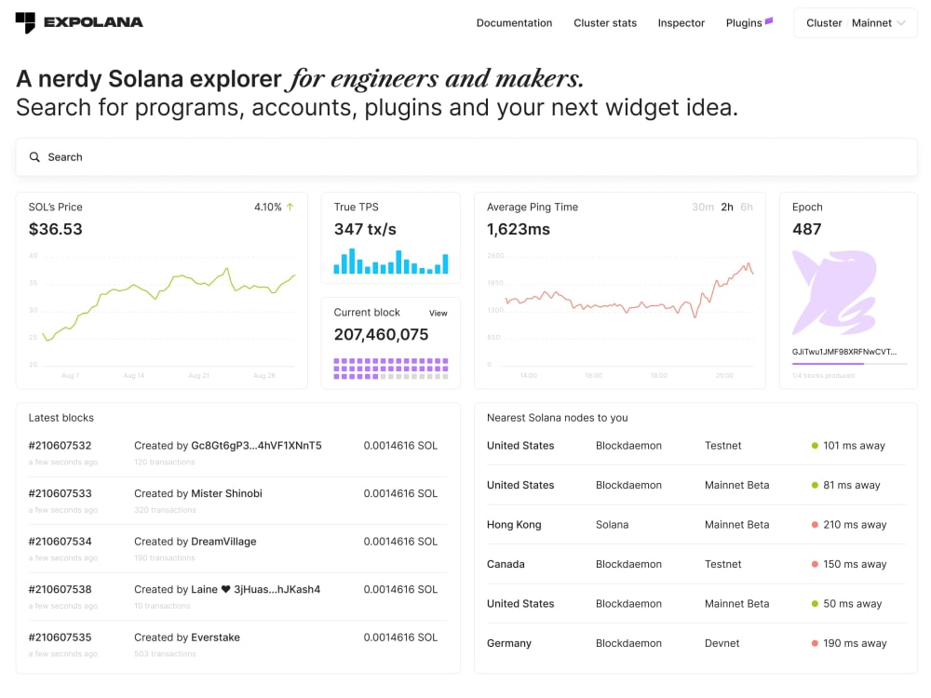
Task: Open block #210607532
Action: click(60, 445)
